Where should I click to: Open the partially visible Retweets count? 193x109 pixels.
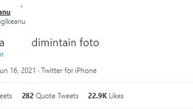[x=6, y=96]
